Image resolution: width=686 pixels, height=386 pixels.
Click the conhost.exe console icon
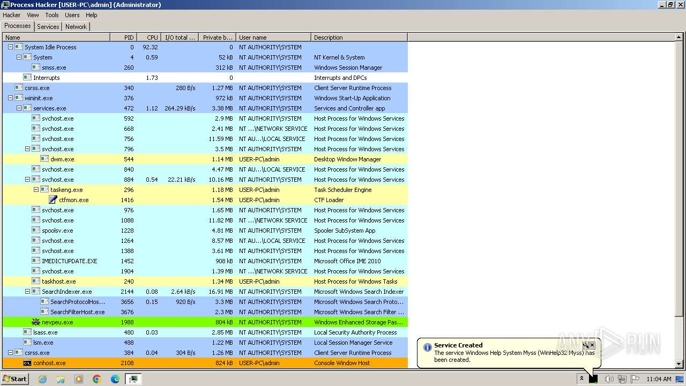pyautogui.click(x=27, y=363)
